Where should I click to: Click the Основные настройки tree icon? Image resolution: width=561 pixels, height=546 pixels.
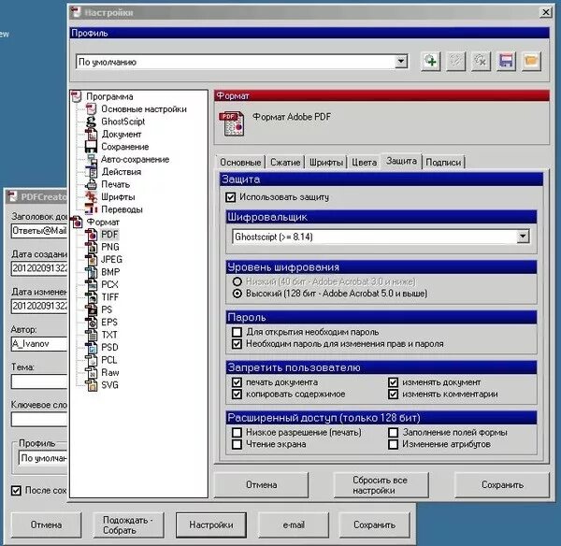pyautogui.click(x=92, y=108)
